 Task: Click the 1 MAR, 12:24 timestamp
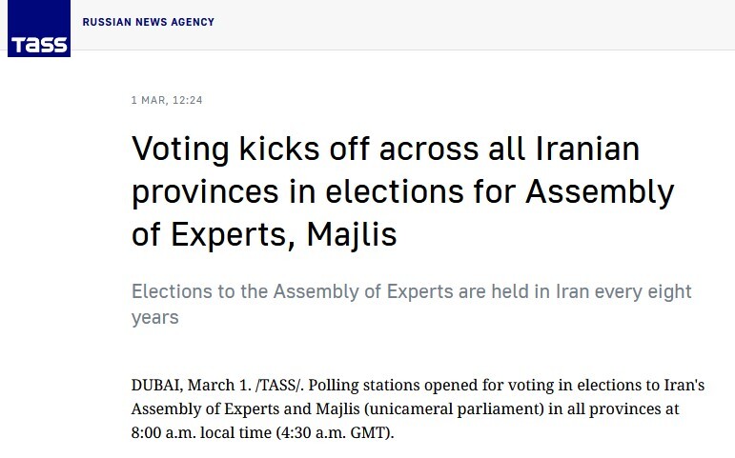167,100
